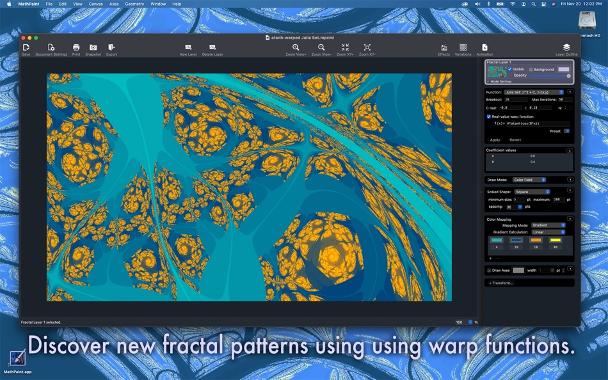
Task: Enable the Draw Axes checkbox
Action: tap(489, 270)
